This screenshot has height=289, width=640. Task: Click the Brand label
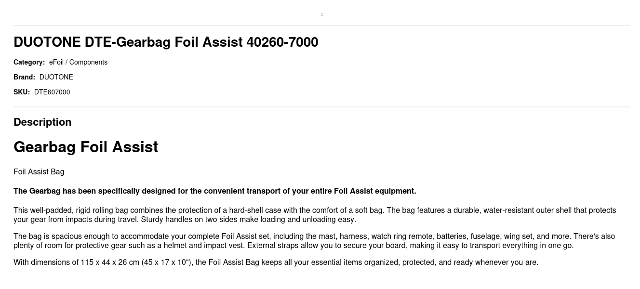pos(24,77)
